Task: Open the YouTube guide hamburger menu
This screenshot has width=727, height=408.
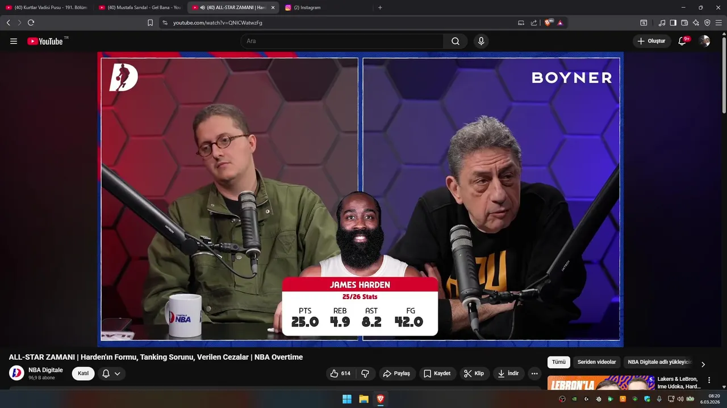Action: click(14, 41)
